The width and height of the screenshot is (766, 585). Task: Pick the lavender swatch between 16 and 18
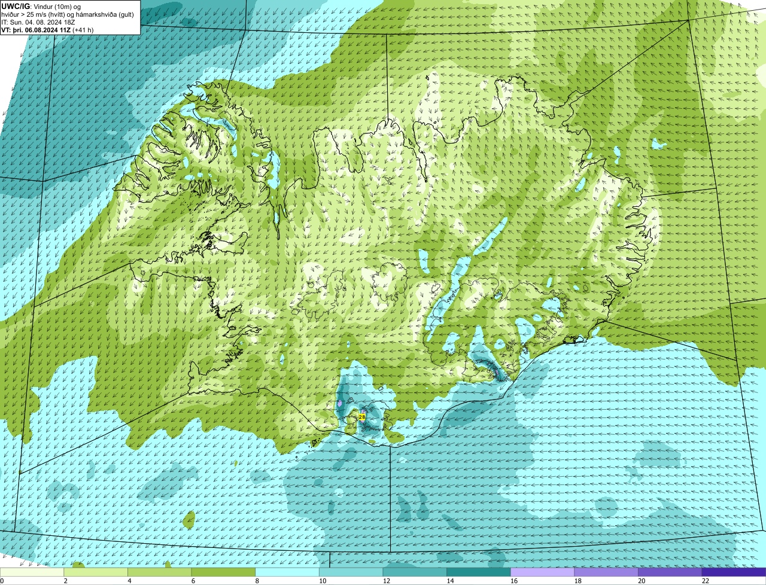(x=542, y=572)
